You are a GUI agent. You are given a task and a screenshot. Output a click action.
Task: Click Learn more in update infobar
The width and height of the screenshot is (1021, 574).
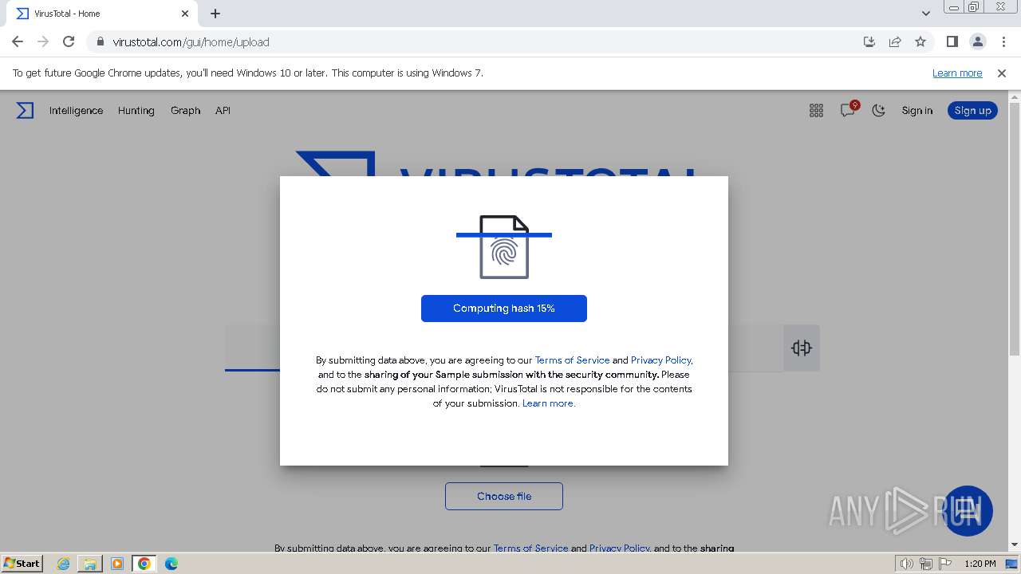tap(957, 73)
